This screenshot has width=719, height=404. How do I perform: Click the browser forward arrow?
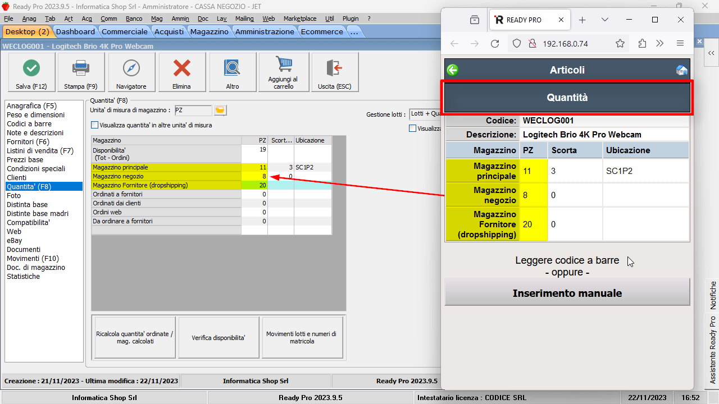475,43
